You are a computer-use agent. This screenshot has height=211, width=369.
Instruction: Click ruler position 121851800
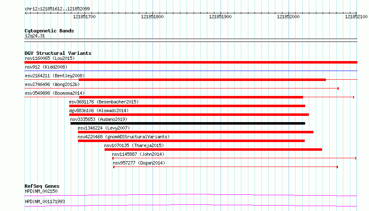152,17
